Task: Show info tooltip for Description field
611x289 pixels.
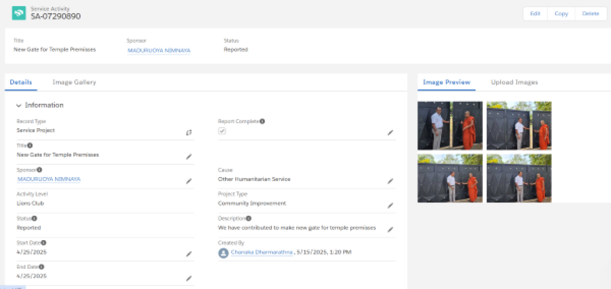Action: tap(249, 218)
